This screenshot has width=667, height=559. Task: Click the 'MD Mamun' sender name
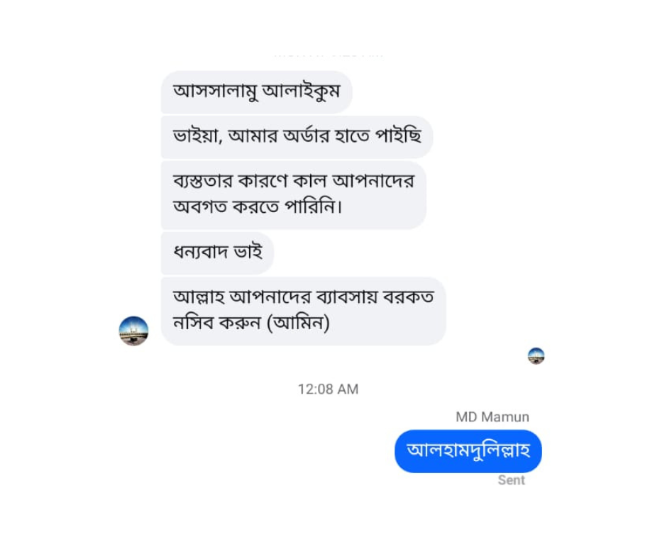(492, 417)
